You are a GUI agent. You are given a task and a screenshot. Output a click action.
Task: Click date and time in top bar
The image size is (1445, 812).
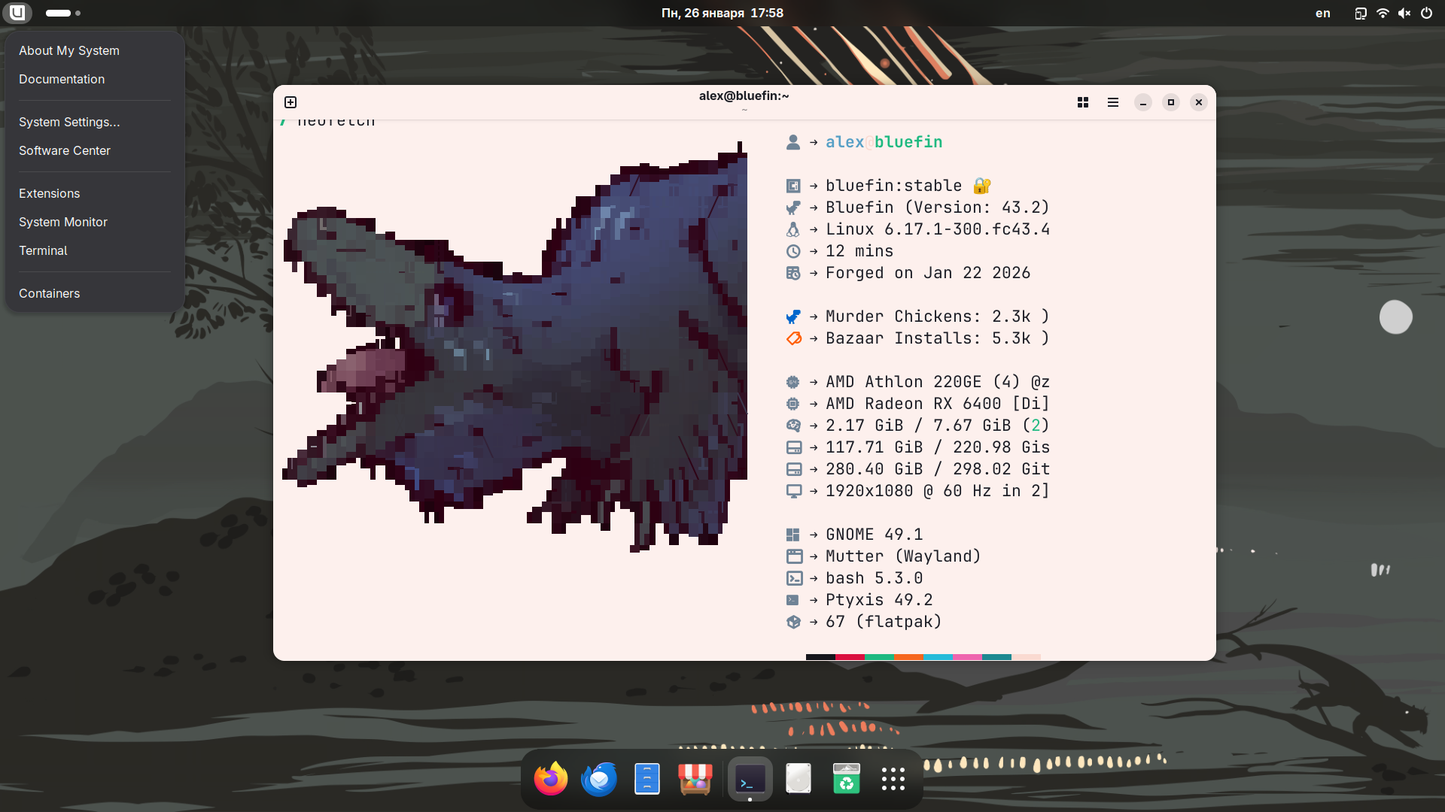(x=722, y=13)
